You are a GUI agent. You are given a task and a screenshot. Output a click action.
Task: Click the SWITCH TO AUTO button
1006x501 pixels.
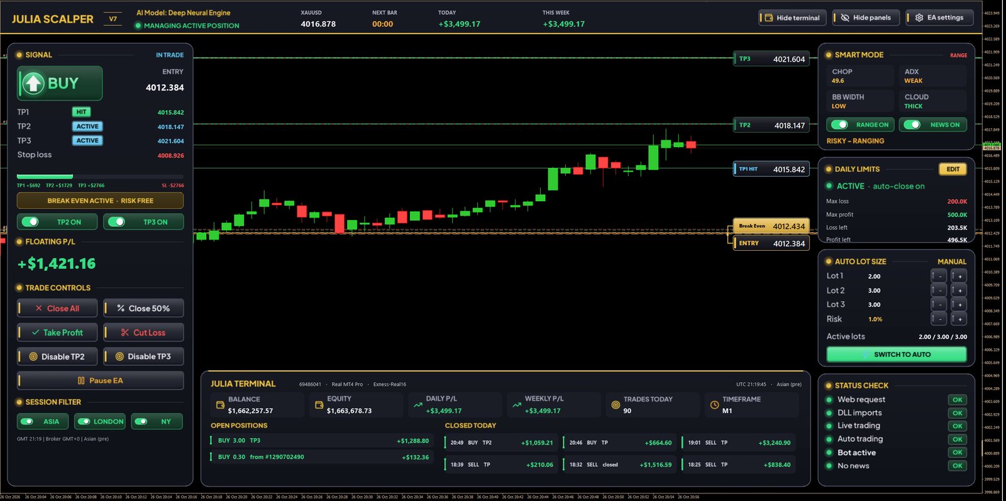pos(897,355)
